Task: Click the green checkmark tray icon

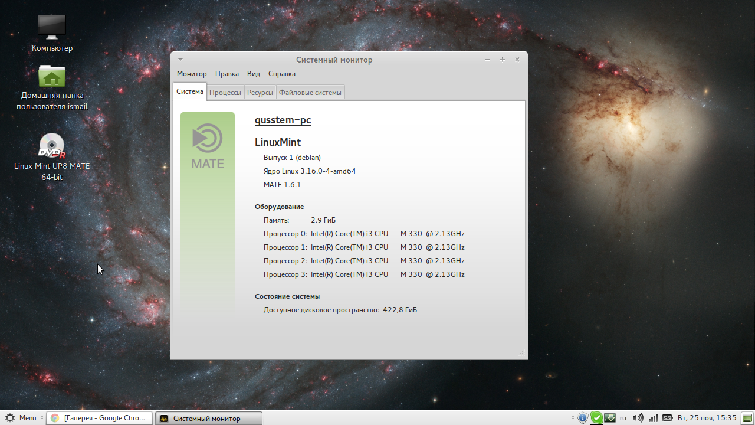Action: pos(596,418)
